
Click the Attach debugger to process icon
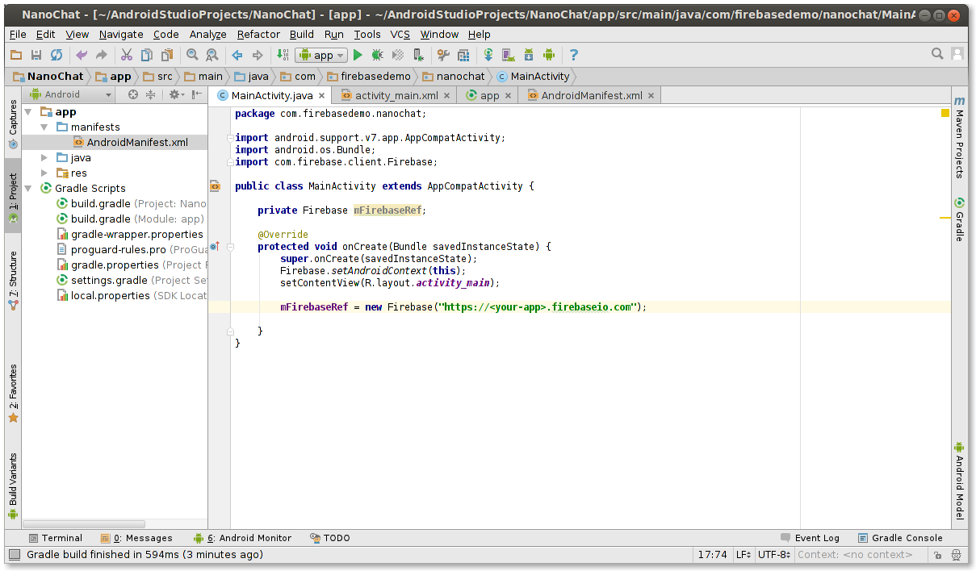click(418, 55)
